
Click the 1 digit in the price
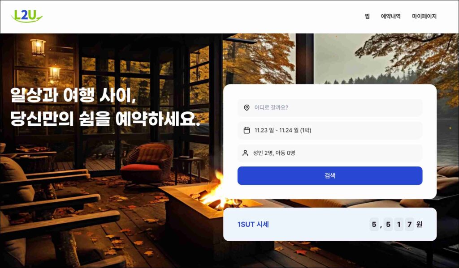(398, 225)
